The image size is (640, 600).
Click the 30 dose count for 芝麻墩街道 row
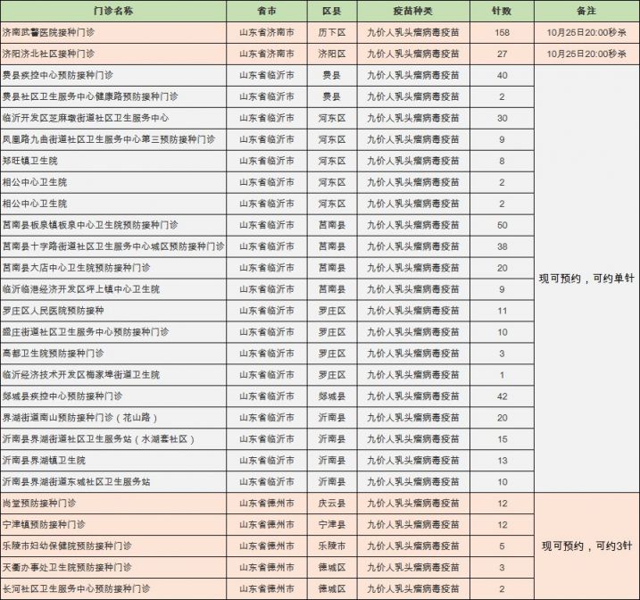pos(502,119)
